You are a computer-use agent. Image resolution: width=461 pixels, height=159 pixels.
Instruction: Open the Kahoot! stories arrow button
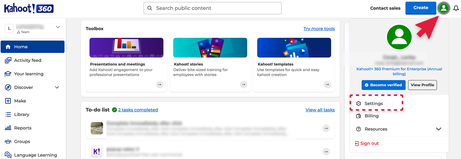point(243,84)
